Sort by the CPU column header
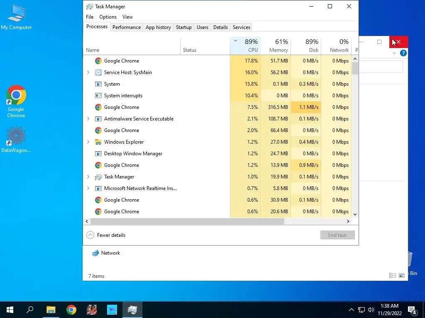Screen dimensions: 425x318 pyautogui.click(x=245, y=46)
